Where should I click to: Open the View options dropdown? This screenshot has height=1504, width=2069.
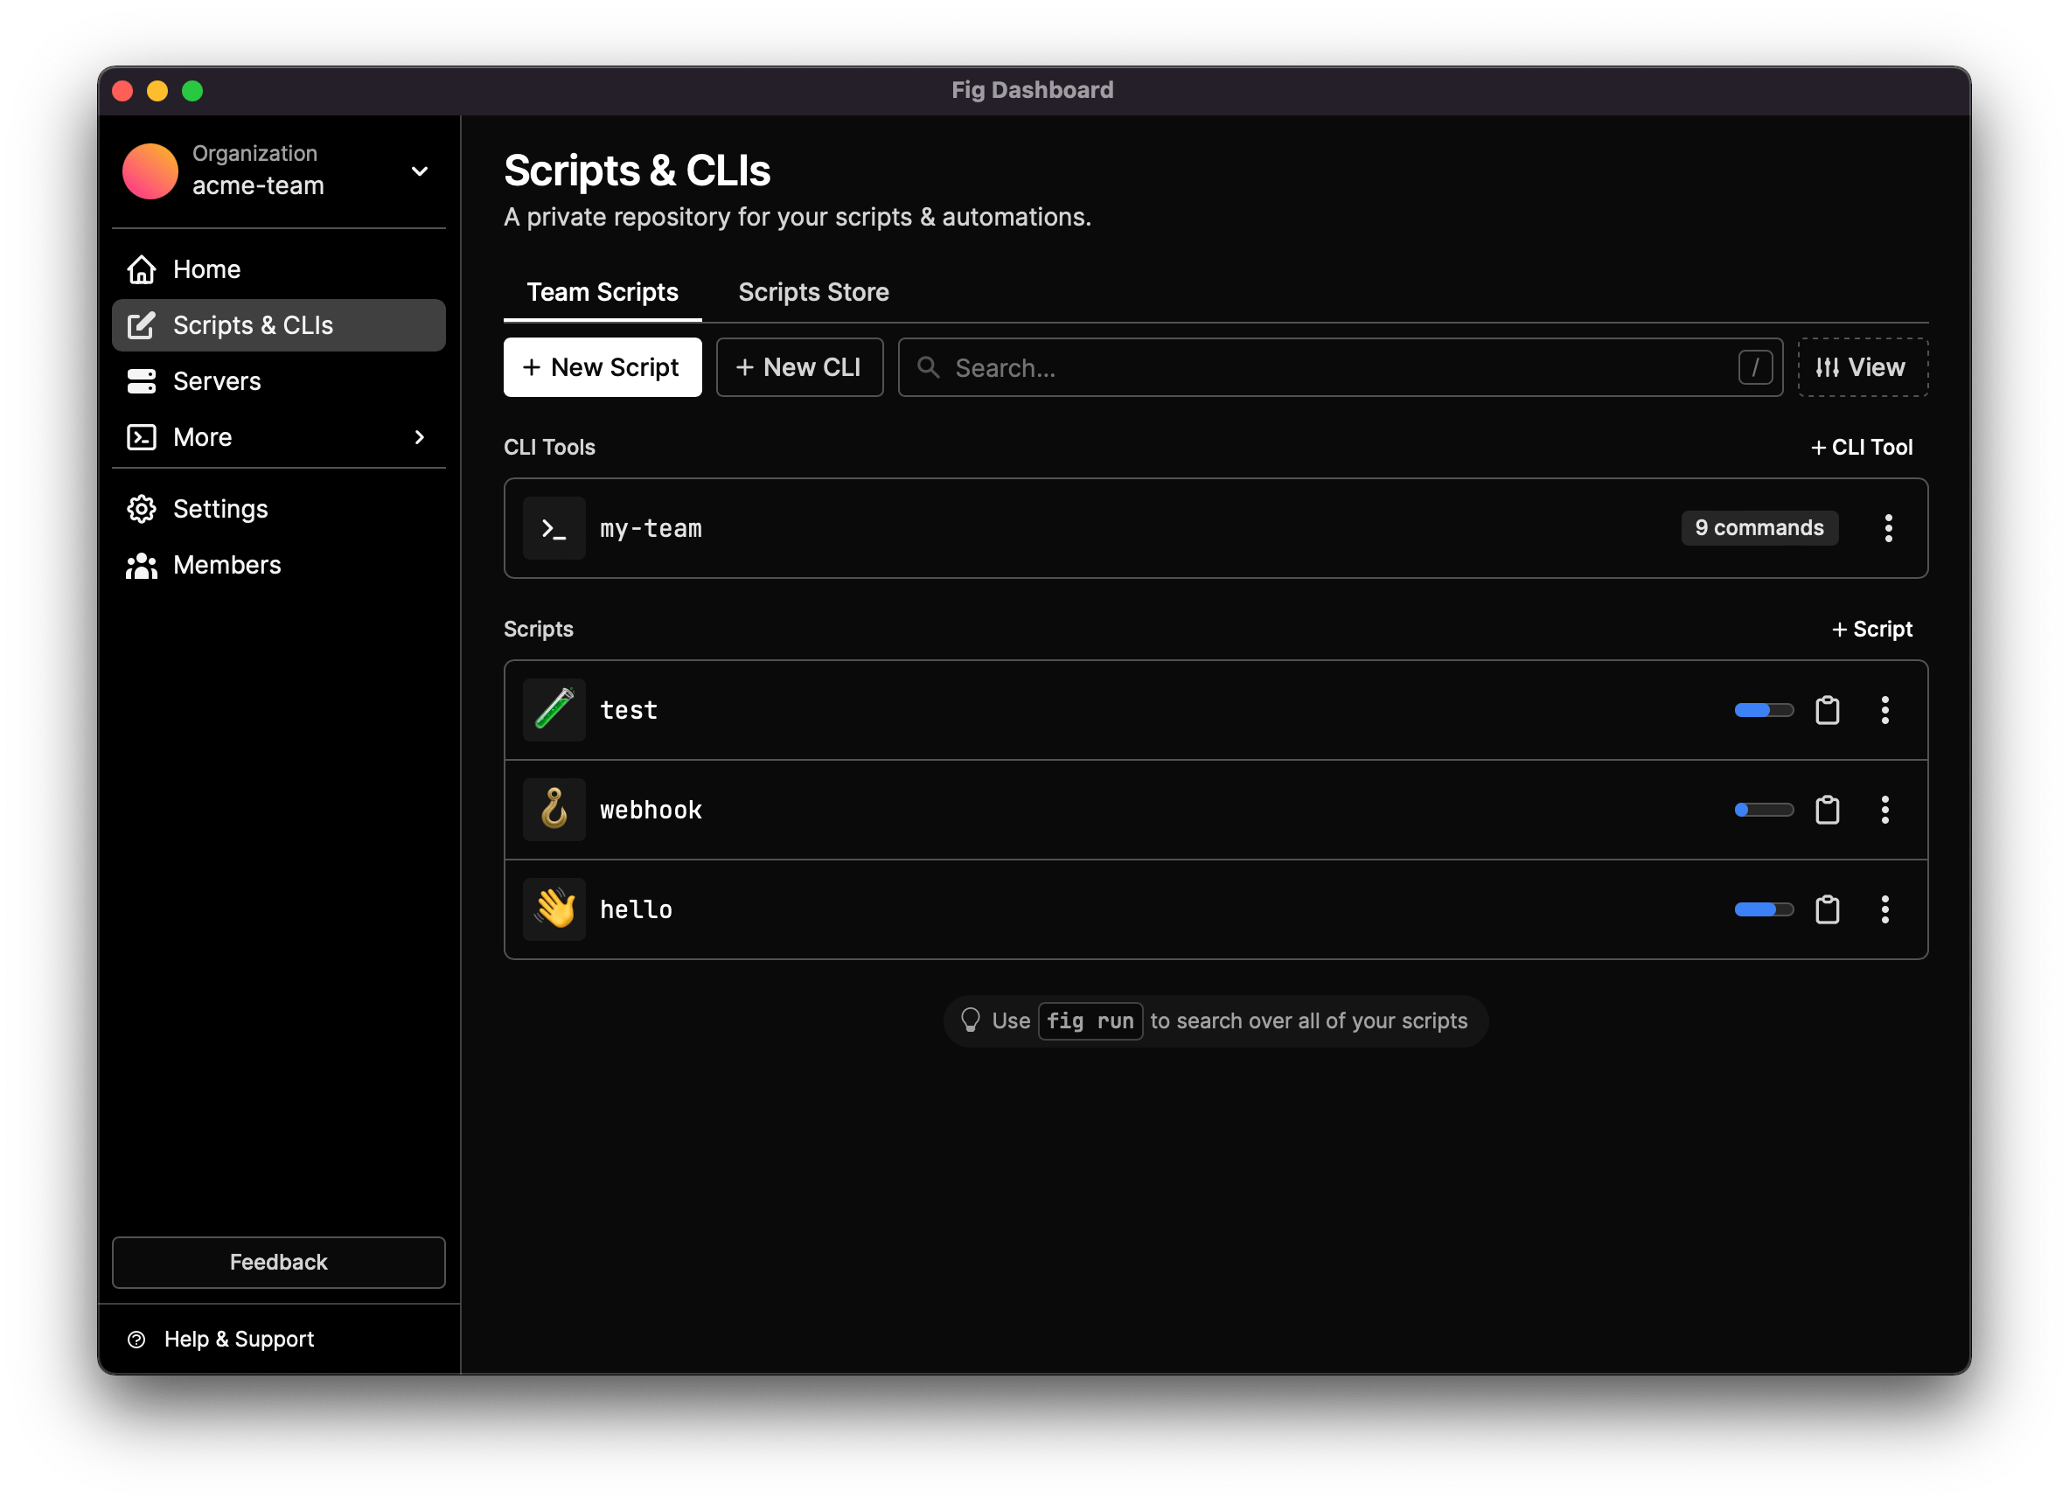tap(1861, 367)
